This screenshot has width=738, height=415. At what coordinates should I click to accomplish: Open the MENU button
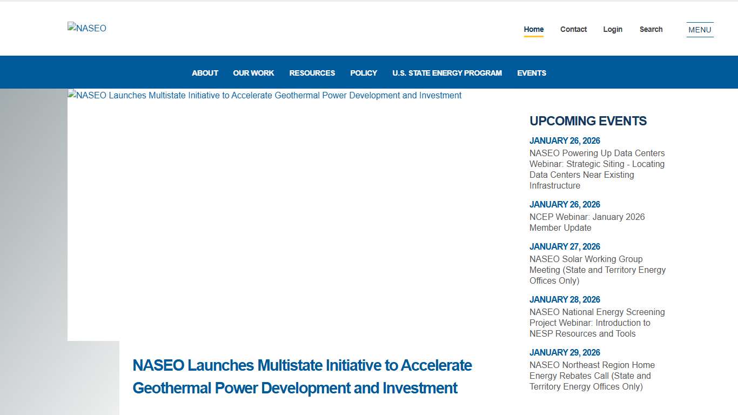tap(700, 30)
